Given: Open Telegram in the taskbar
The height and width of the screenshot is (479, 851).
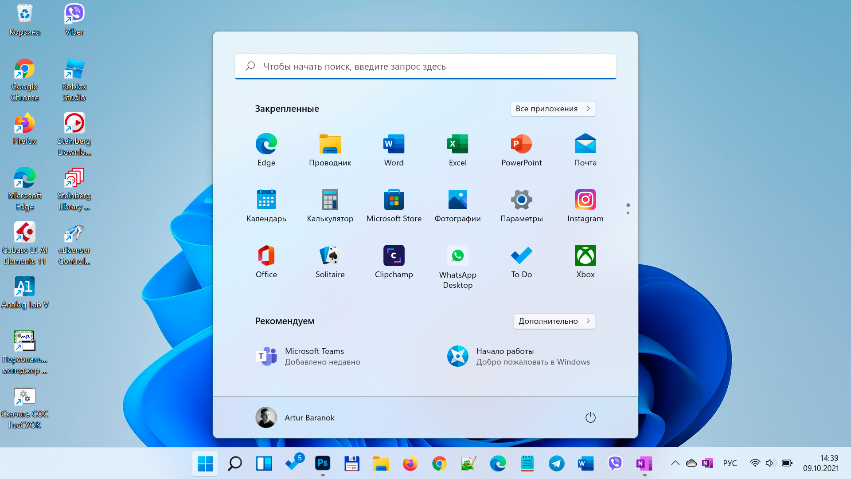Looking at the screenshot, I should pos(556,463).
